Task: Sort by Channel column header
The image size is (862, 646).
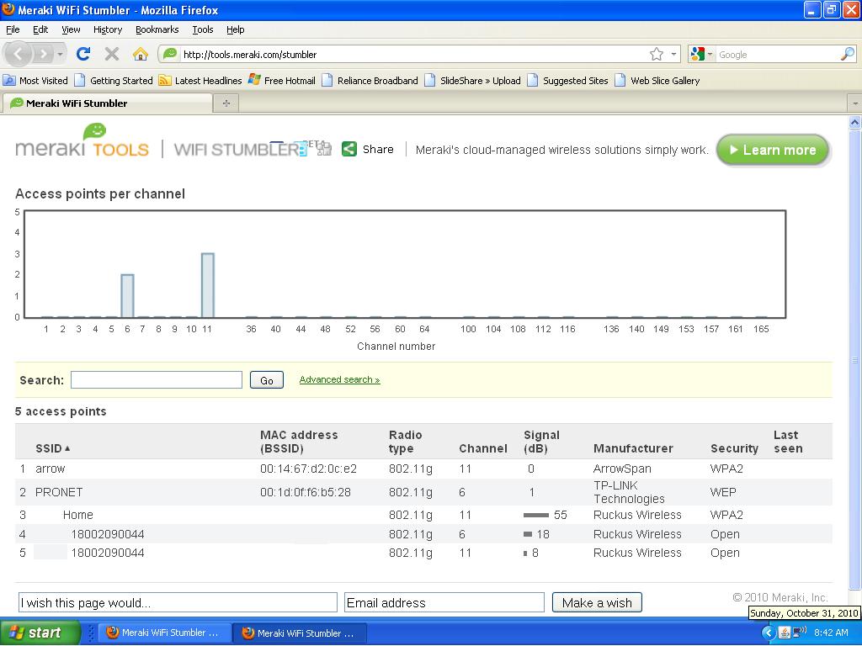Action: [x=482, y=448]
